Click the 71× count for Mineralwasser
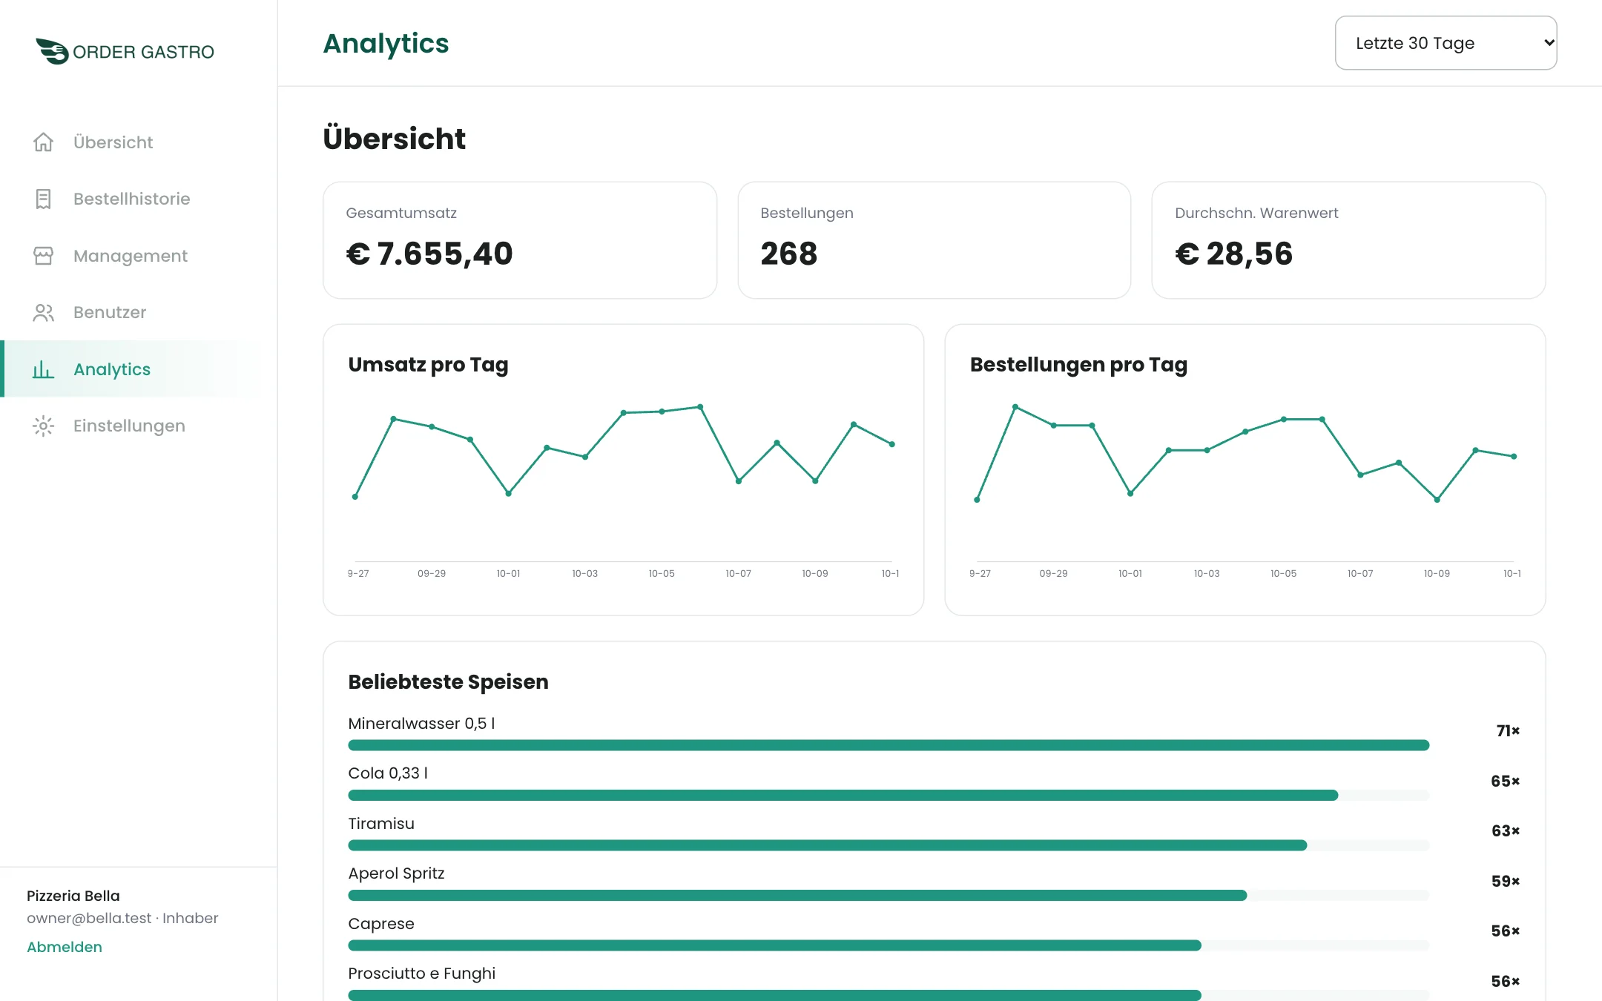The width and height of the screenshot is (1602, 1001). click(x=1508, y=731)
